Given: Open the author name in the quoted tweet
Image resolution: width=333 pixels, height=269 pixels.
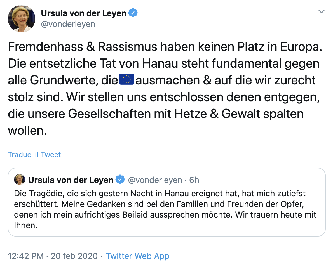Looking at the screenshot, I should [x=71, y=180].
